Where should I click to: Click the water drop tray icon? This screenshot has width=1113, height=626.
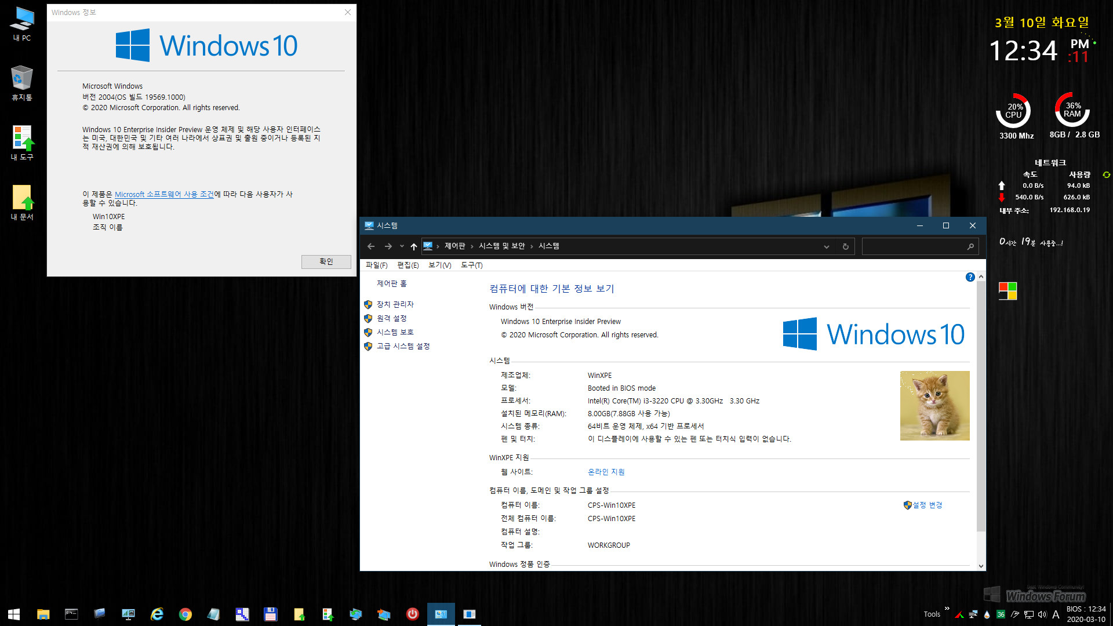click(987, 614)
